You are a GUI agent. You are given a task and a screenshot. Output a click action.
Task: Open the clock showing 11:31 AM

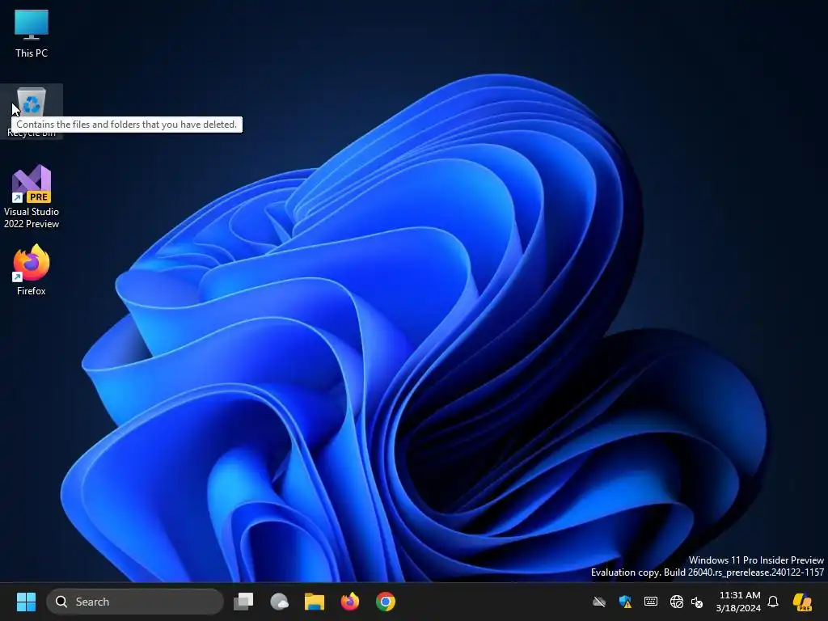pyautogui.click(x=739, y=602)
